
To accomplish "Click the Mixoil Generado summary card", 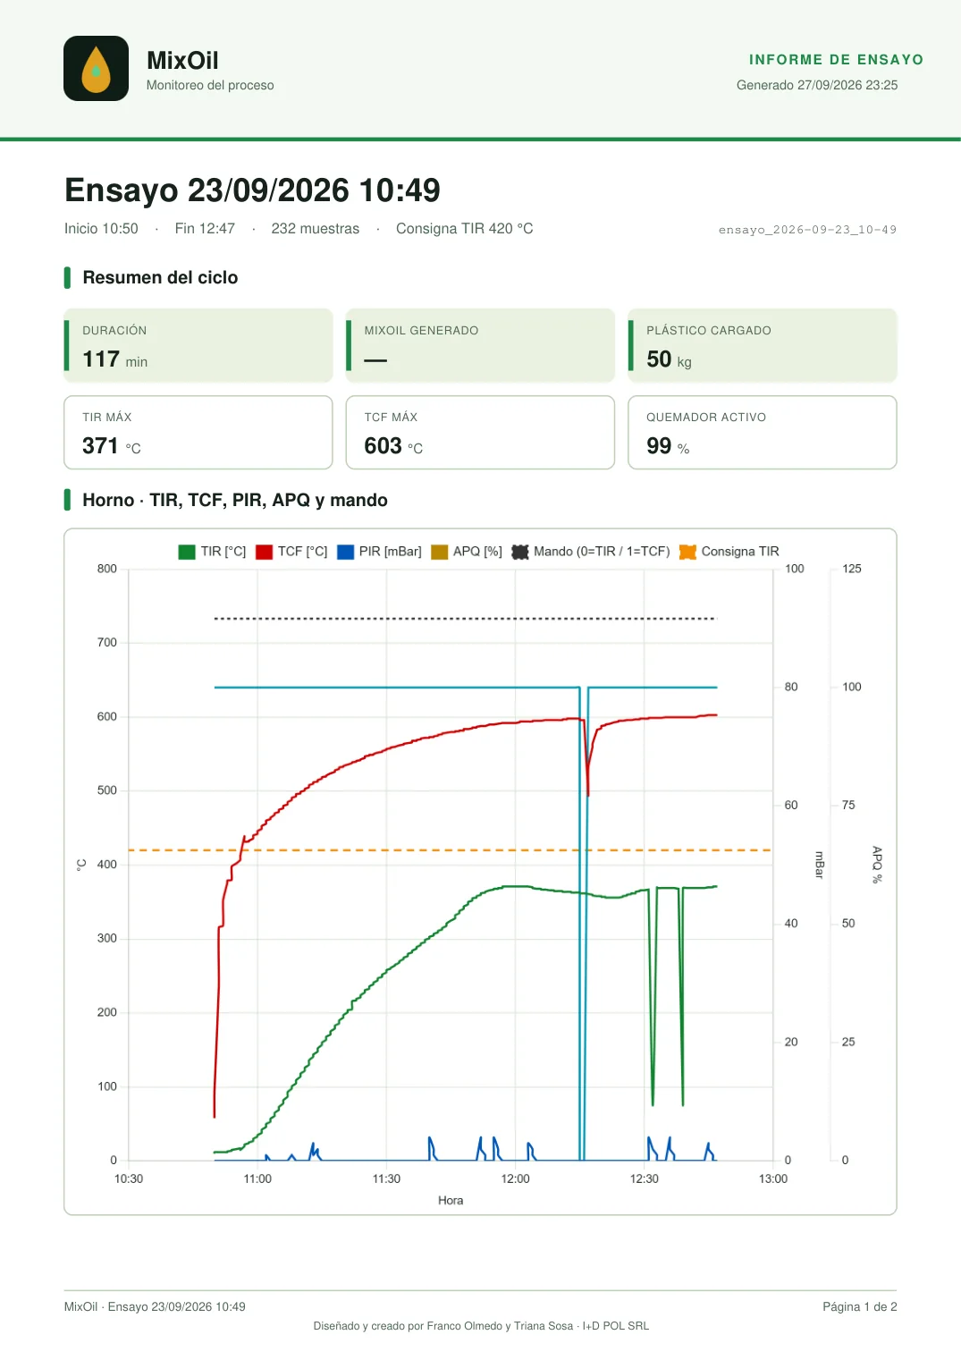I will coord(480,345).
